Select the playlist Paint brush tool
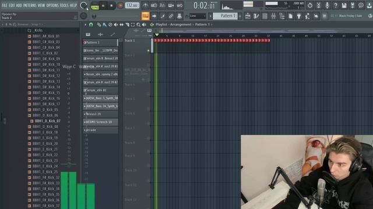This screenshot has width=373, height=209. (x=104, y=24)
